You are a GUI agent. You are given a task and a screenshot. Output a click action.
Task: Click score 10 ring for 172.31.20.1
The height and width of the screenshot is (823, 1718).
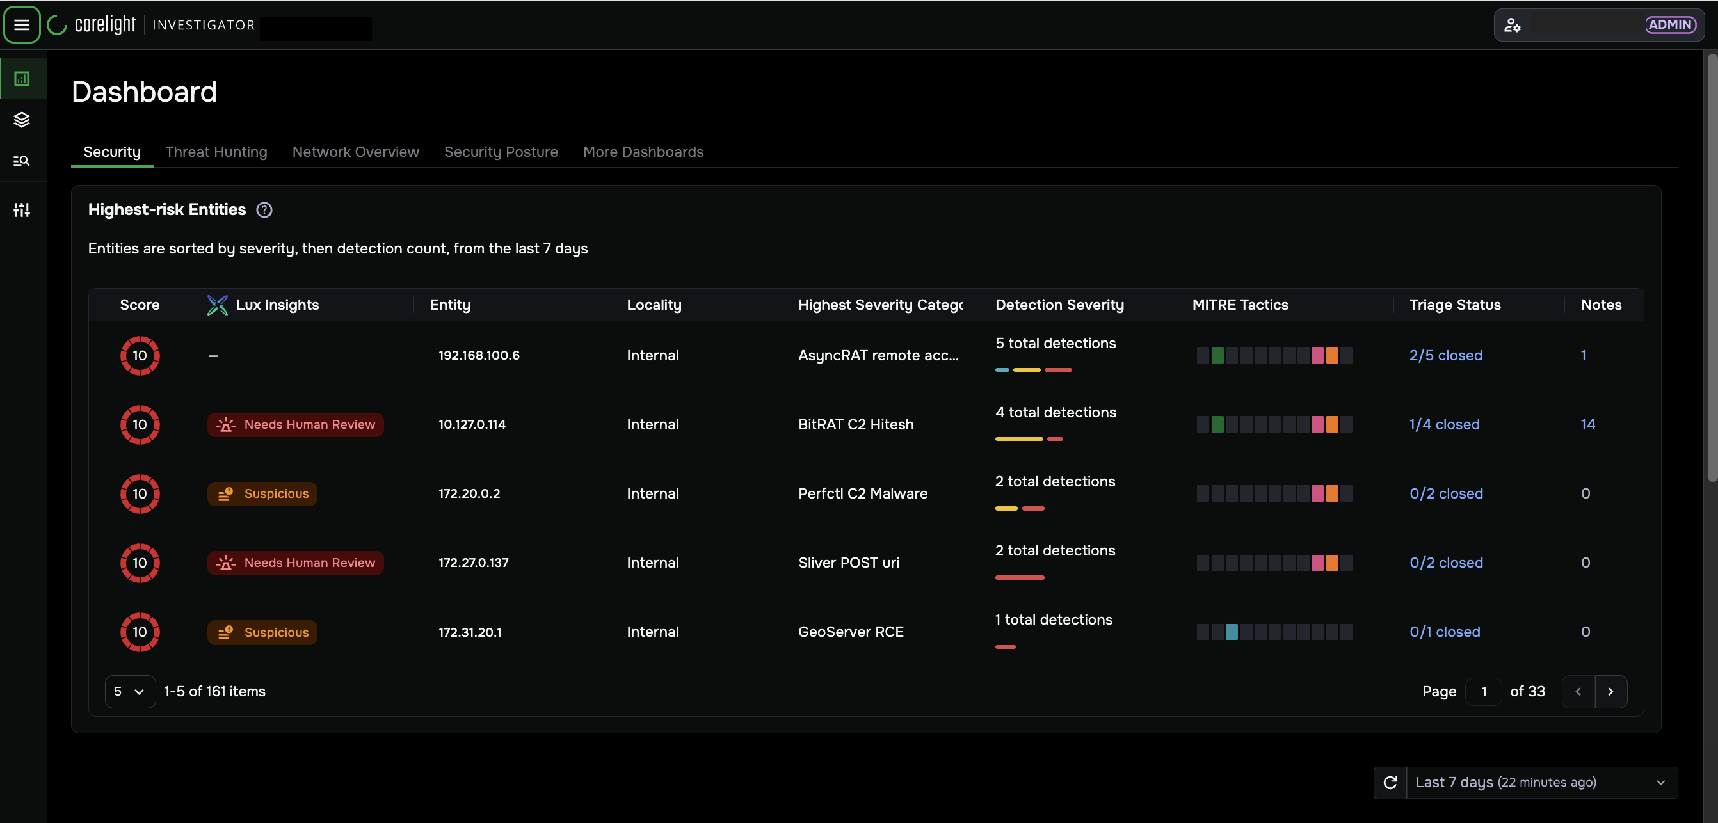140,632
